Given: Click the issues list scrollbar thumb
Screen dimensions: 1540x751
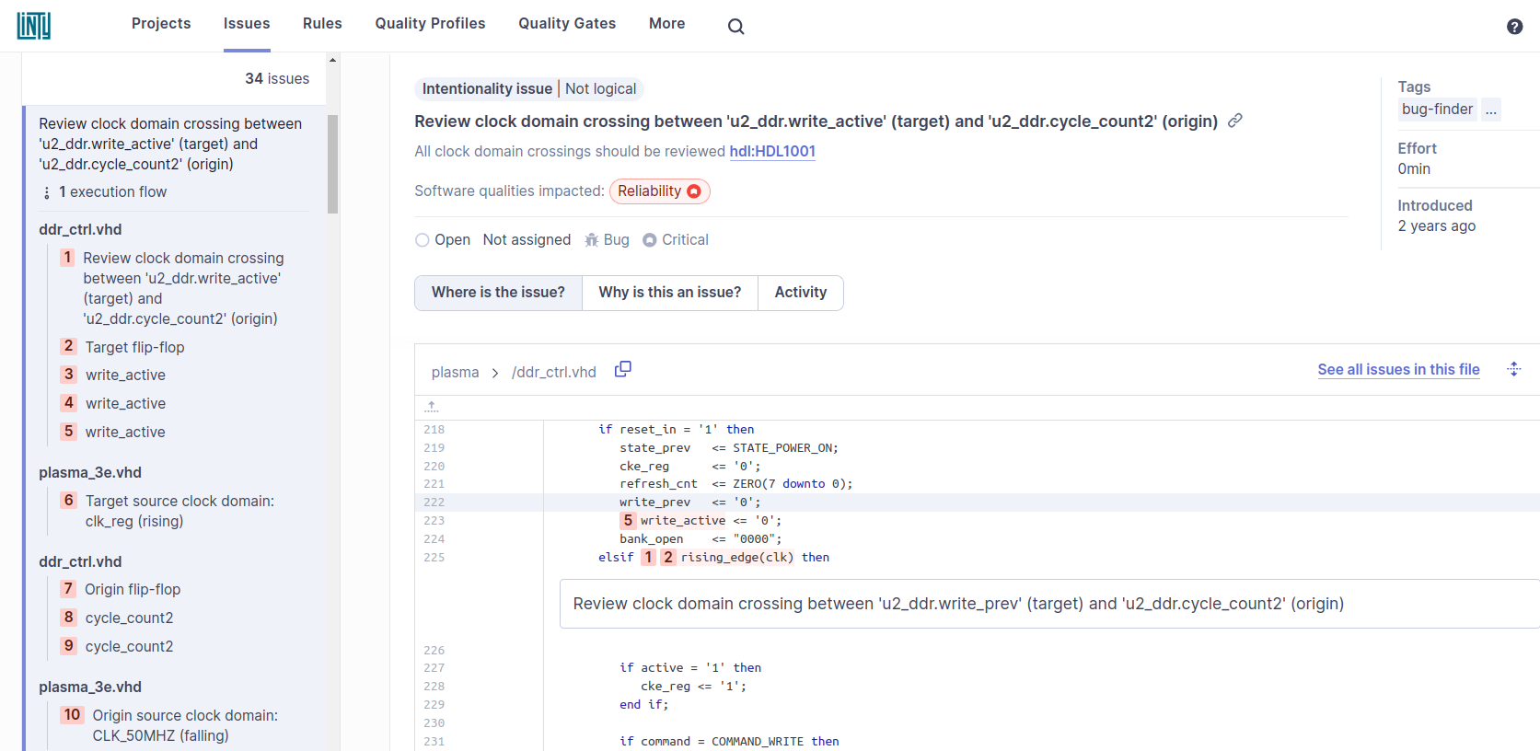Looking at the screenshot, I should click(x=333, y=164).
